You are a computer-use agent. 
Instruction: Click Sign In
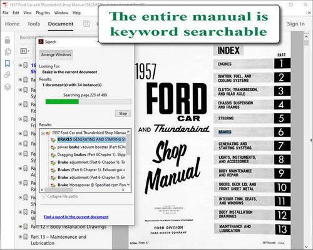point(295,24)
